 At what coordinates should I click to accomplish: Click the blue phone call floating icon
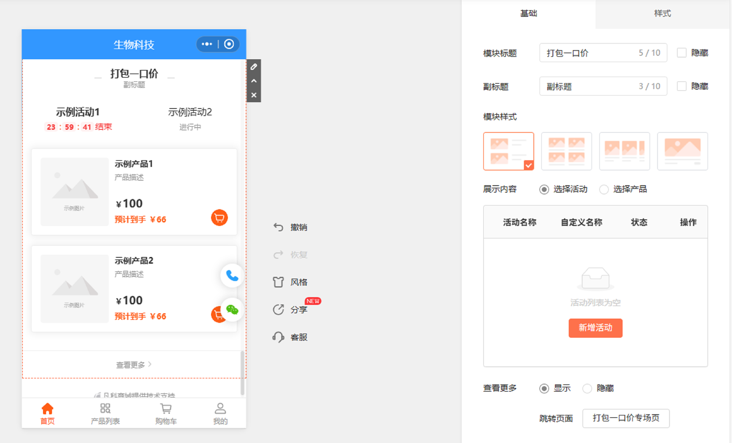[232, 276]
